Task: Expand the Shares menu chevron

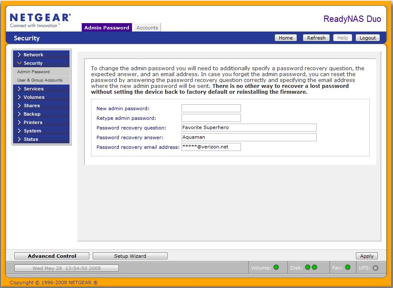Action: tap(19, 106)
